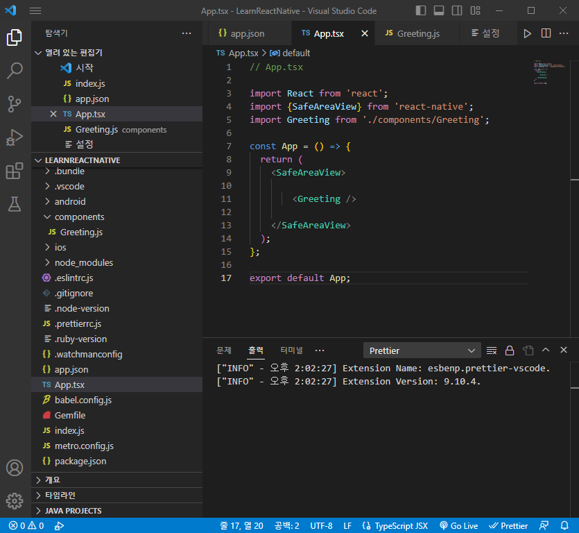Open the hamburger application menu
Image resolution: width=579 pixels, height=533 pixels.
coord(35,10)
